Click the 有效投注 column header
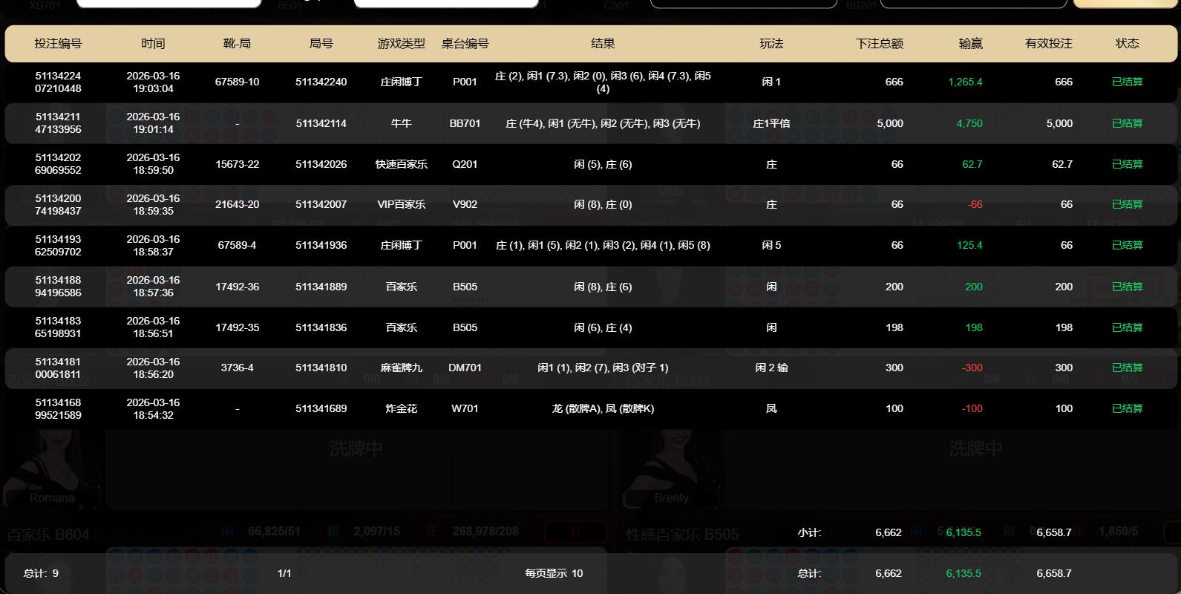This screenshot has width=1181, height=594. (x=1048, y=44)
